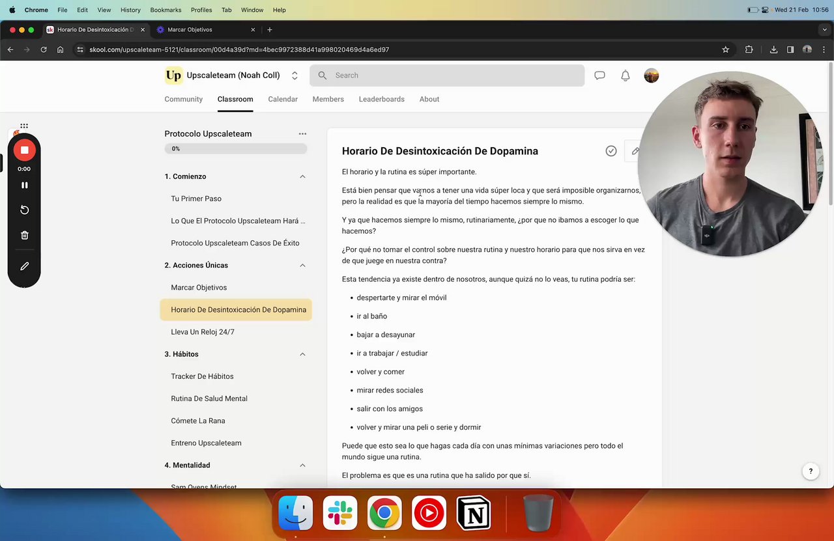Open the chat messages icon
The image size is (834, 541).
pyautogui.click(x=599, y=76)
